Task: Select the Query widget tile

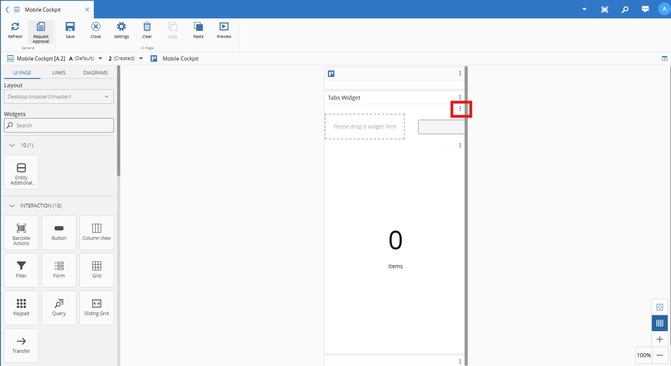Action: (59, 308)
